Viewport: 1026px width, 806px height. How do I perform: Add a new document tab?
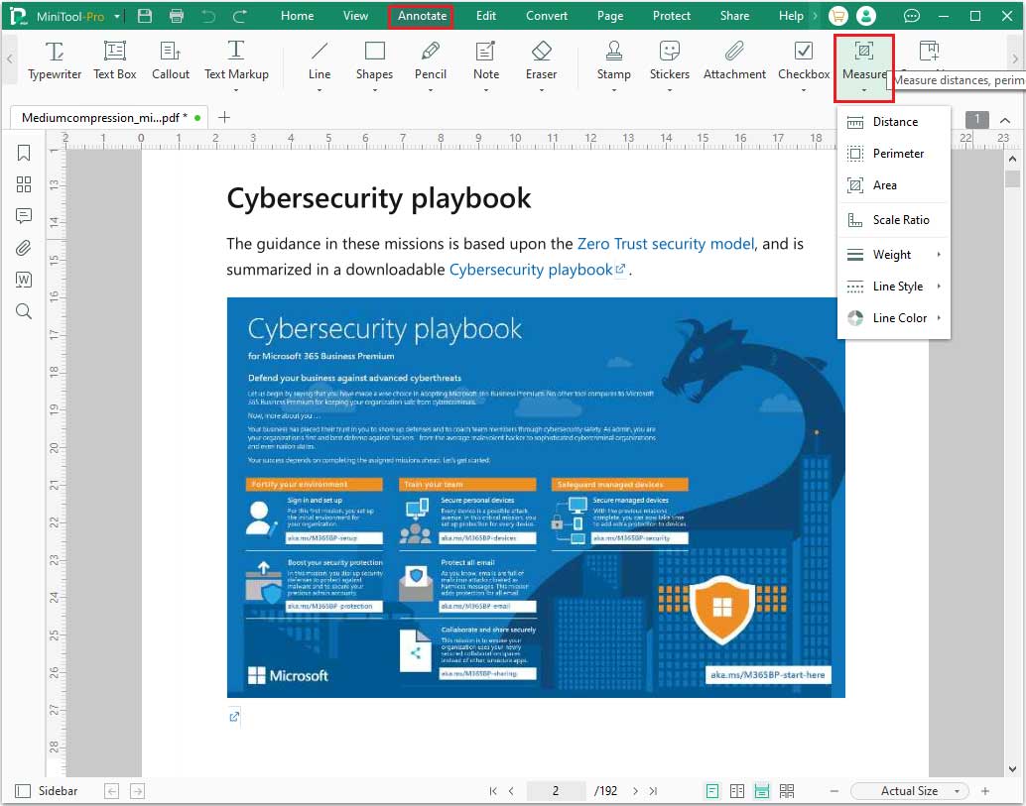point(224,117)
